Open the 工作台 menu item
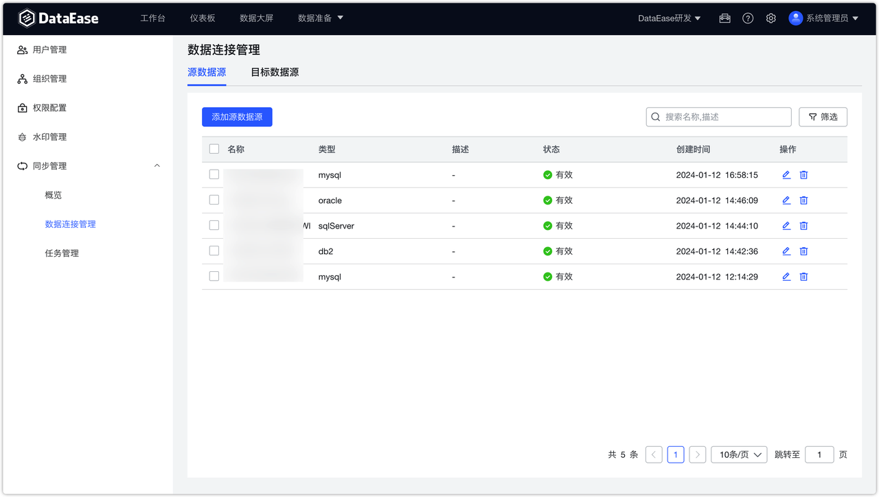The width and height of the screenshot is (879, 497). click(x=152, y=19)
